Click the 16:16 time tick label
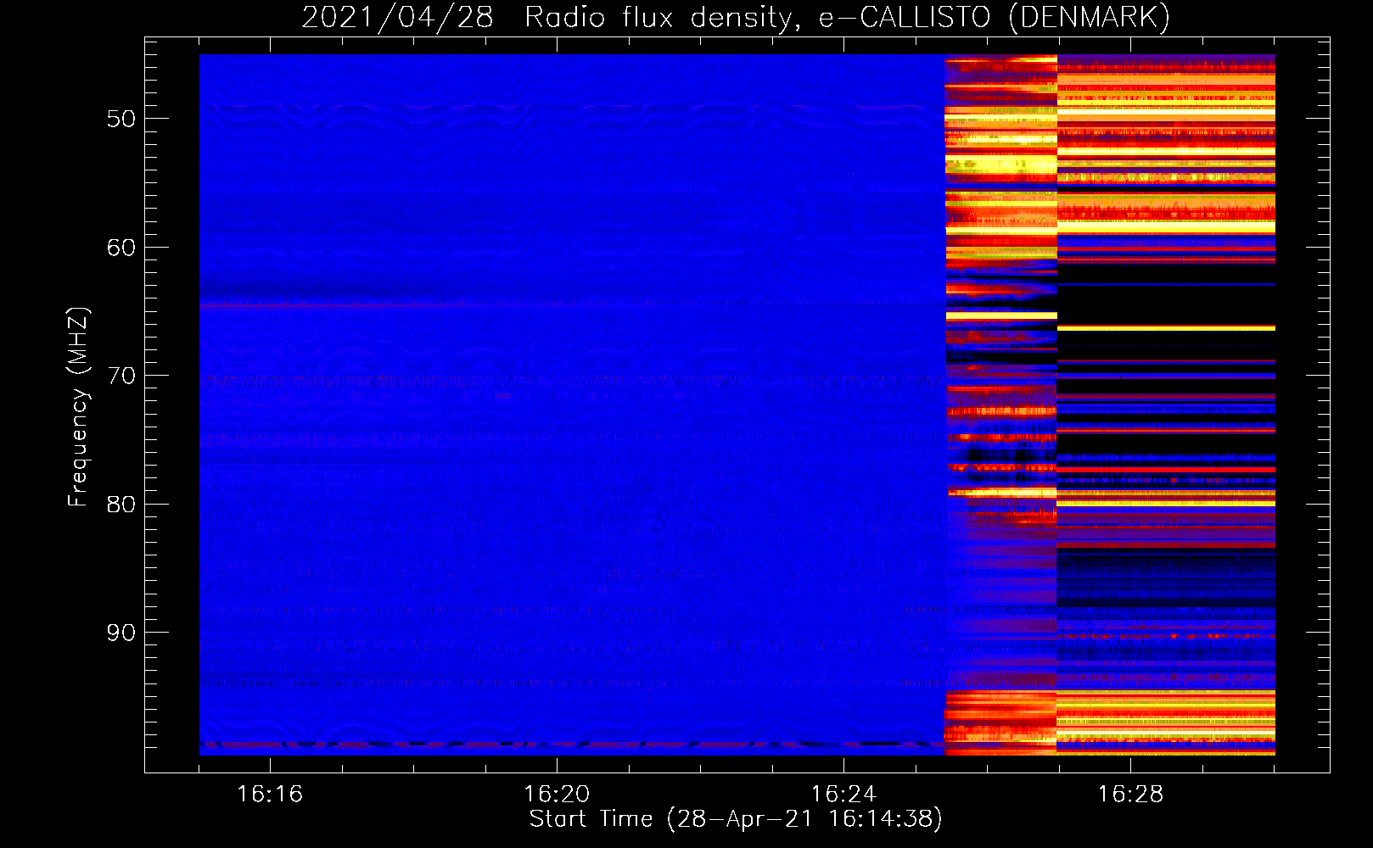Image resolution: width=1373 pixels, height=848 pixels. point(270,794)
